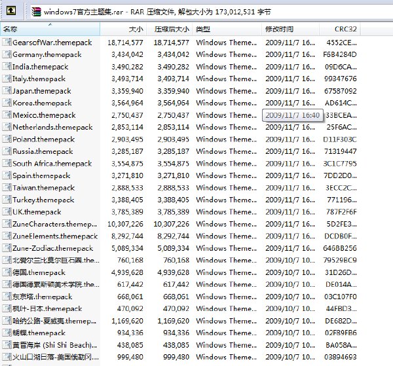Click the GearsofWar.themepack file icon
Viewport: 393px width, 366px height.
tap(7, 42)
